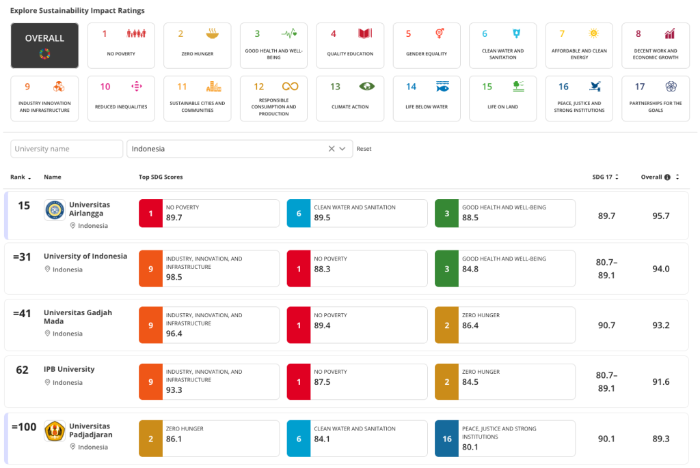Viewport: 700px width, 468px height.
Task: Click Gadjah Mada's Industry 96.4 score card
Action: coord(209,325)
